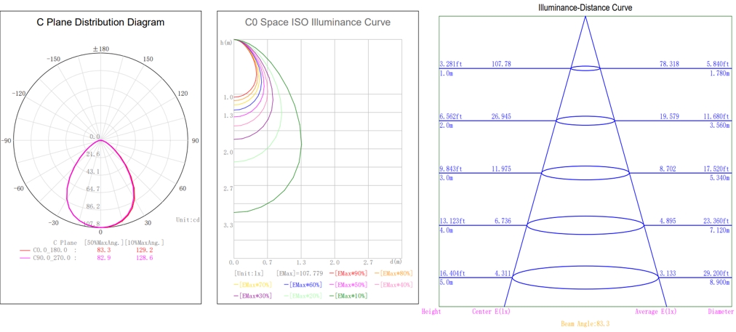Image resolution: width=736 pixels, height=332 pixels.
Task: Click the 43.1 candela ring value
Action: click(x=92, y=171)
